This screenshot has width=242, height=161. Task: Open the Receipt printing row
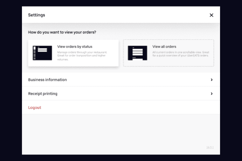click(x=121, y=94)
